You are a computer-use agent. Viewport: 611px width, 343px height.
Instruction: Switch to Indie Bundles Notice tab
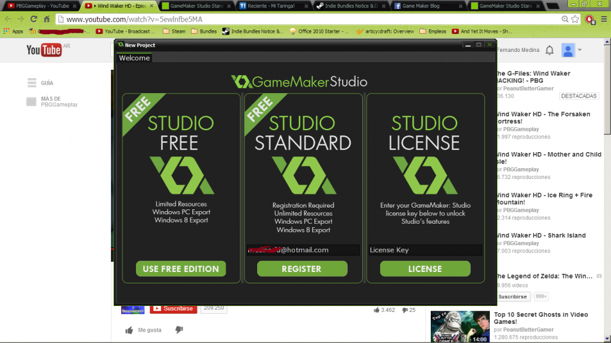pyautogui.click(x=348, y=6)
